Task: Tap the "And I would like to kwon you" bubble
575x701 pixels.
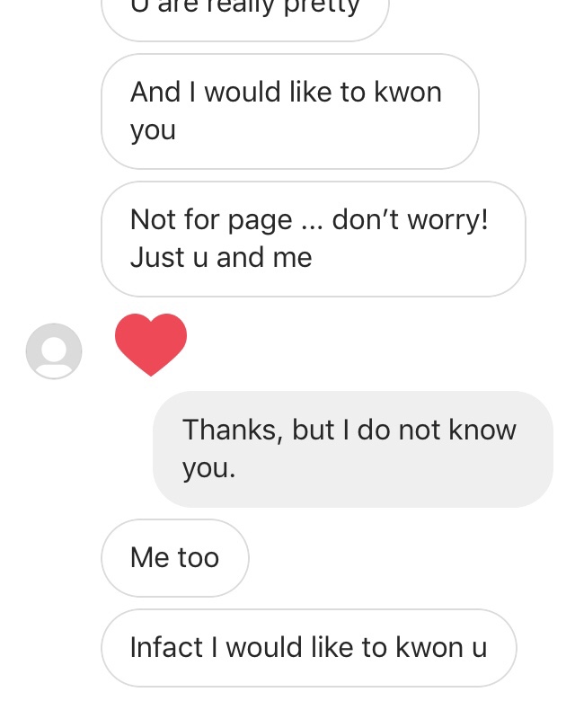Action: [x=289, y=111]
